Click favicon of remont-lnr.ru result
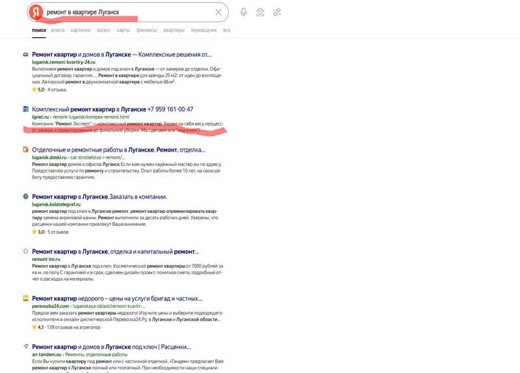This screenshot has width=520, height=373. (x=25, y=251)
